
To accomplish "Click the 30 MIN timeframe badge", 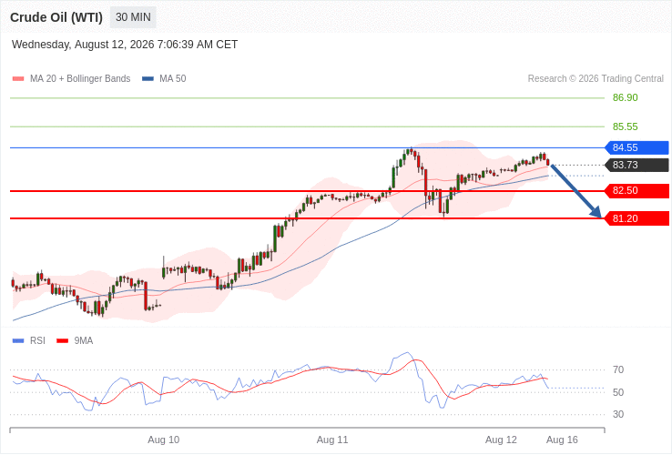I will click(133, 17).
